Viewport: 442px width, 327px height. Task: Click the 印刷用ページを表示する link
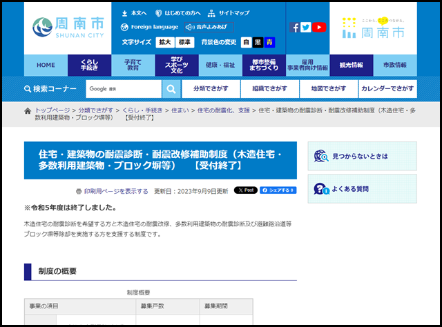(116, 191)
